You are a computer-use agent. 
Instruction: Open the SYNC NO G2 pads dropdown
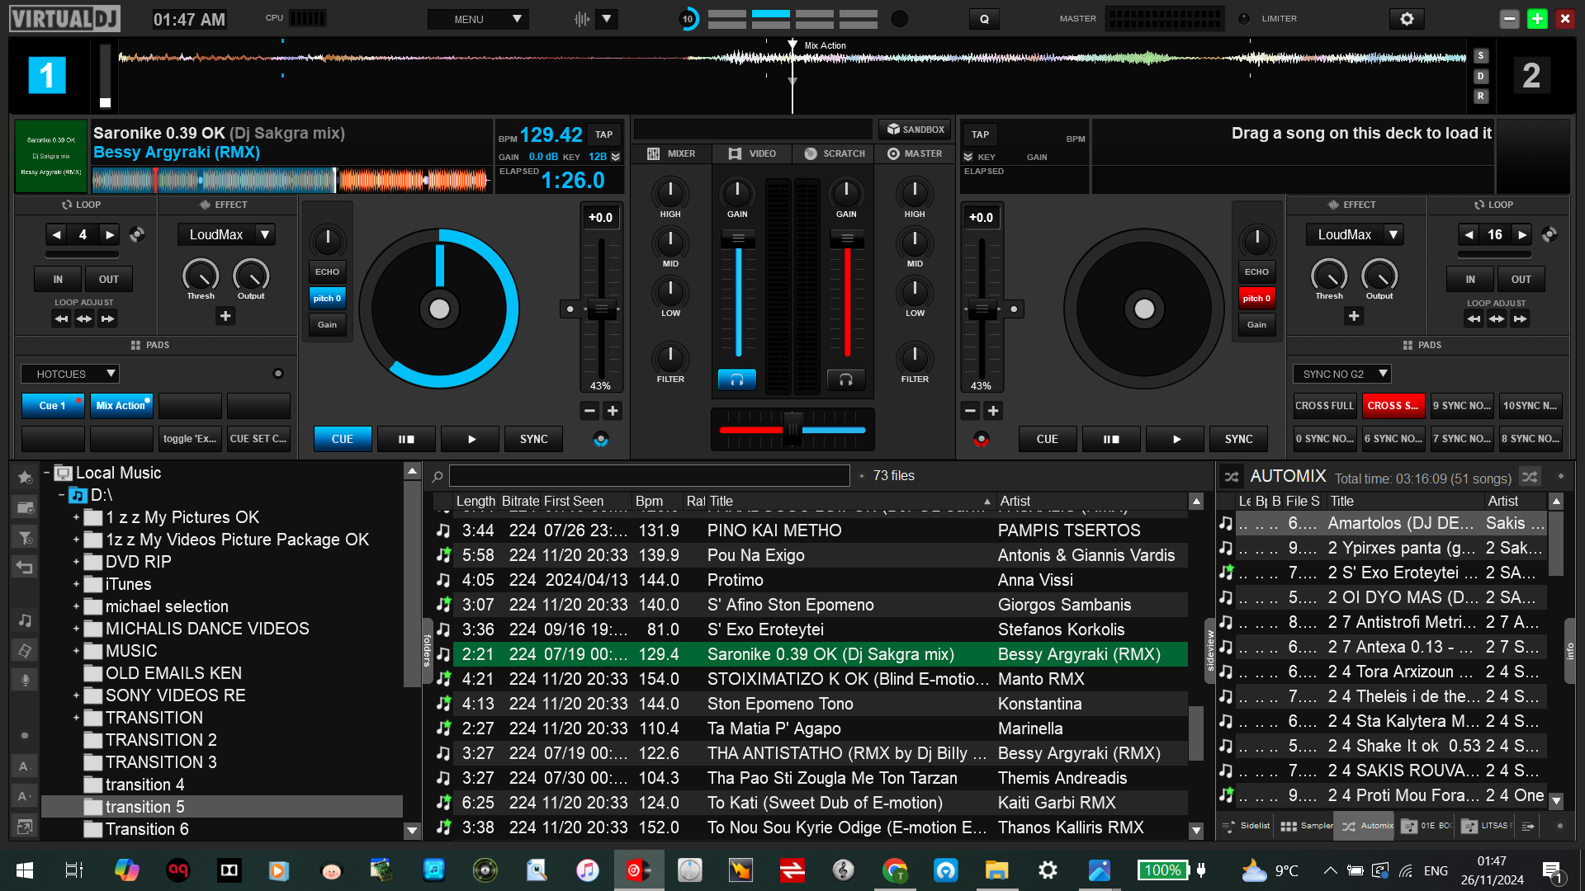(x=1342, y=374)
